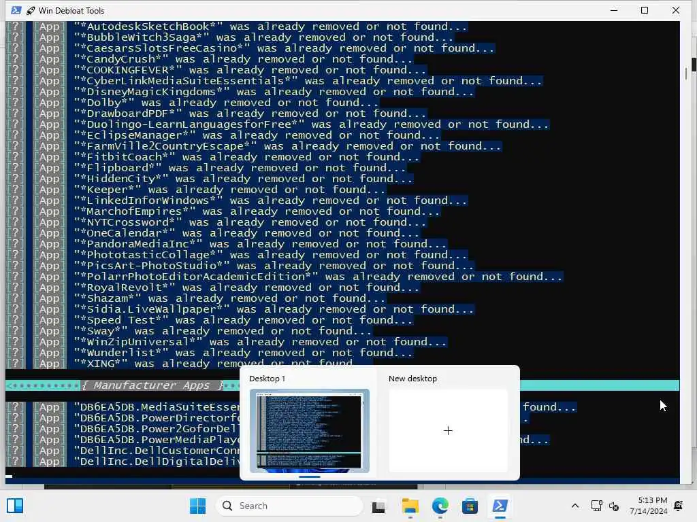This screenshot has height=522, width=697.
Task: Click the muted volume tray icon
Action: click(614, 506)
